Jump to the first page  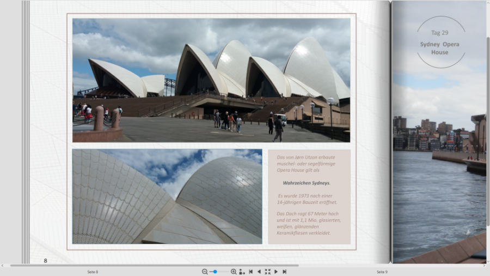(250, 272)
